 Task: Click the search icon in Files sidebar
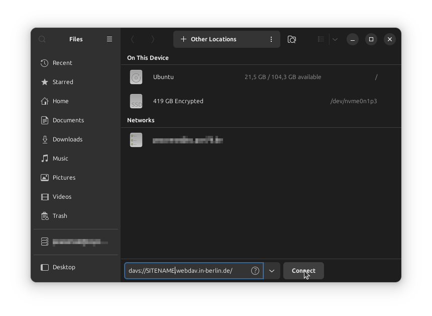(x=42, y=39)
